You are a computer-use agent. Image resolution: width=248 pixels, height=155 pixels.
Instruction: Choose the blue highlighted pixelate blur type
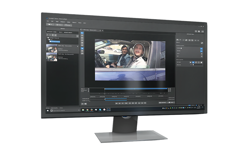pos(193,62)
